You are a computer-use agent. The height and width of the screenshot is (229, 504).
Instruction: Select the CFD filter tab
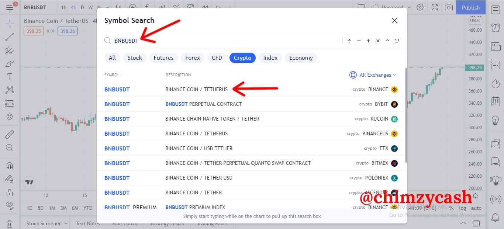point(217,58)
